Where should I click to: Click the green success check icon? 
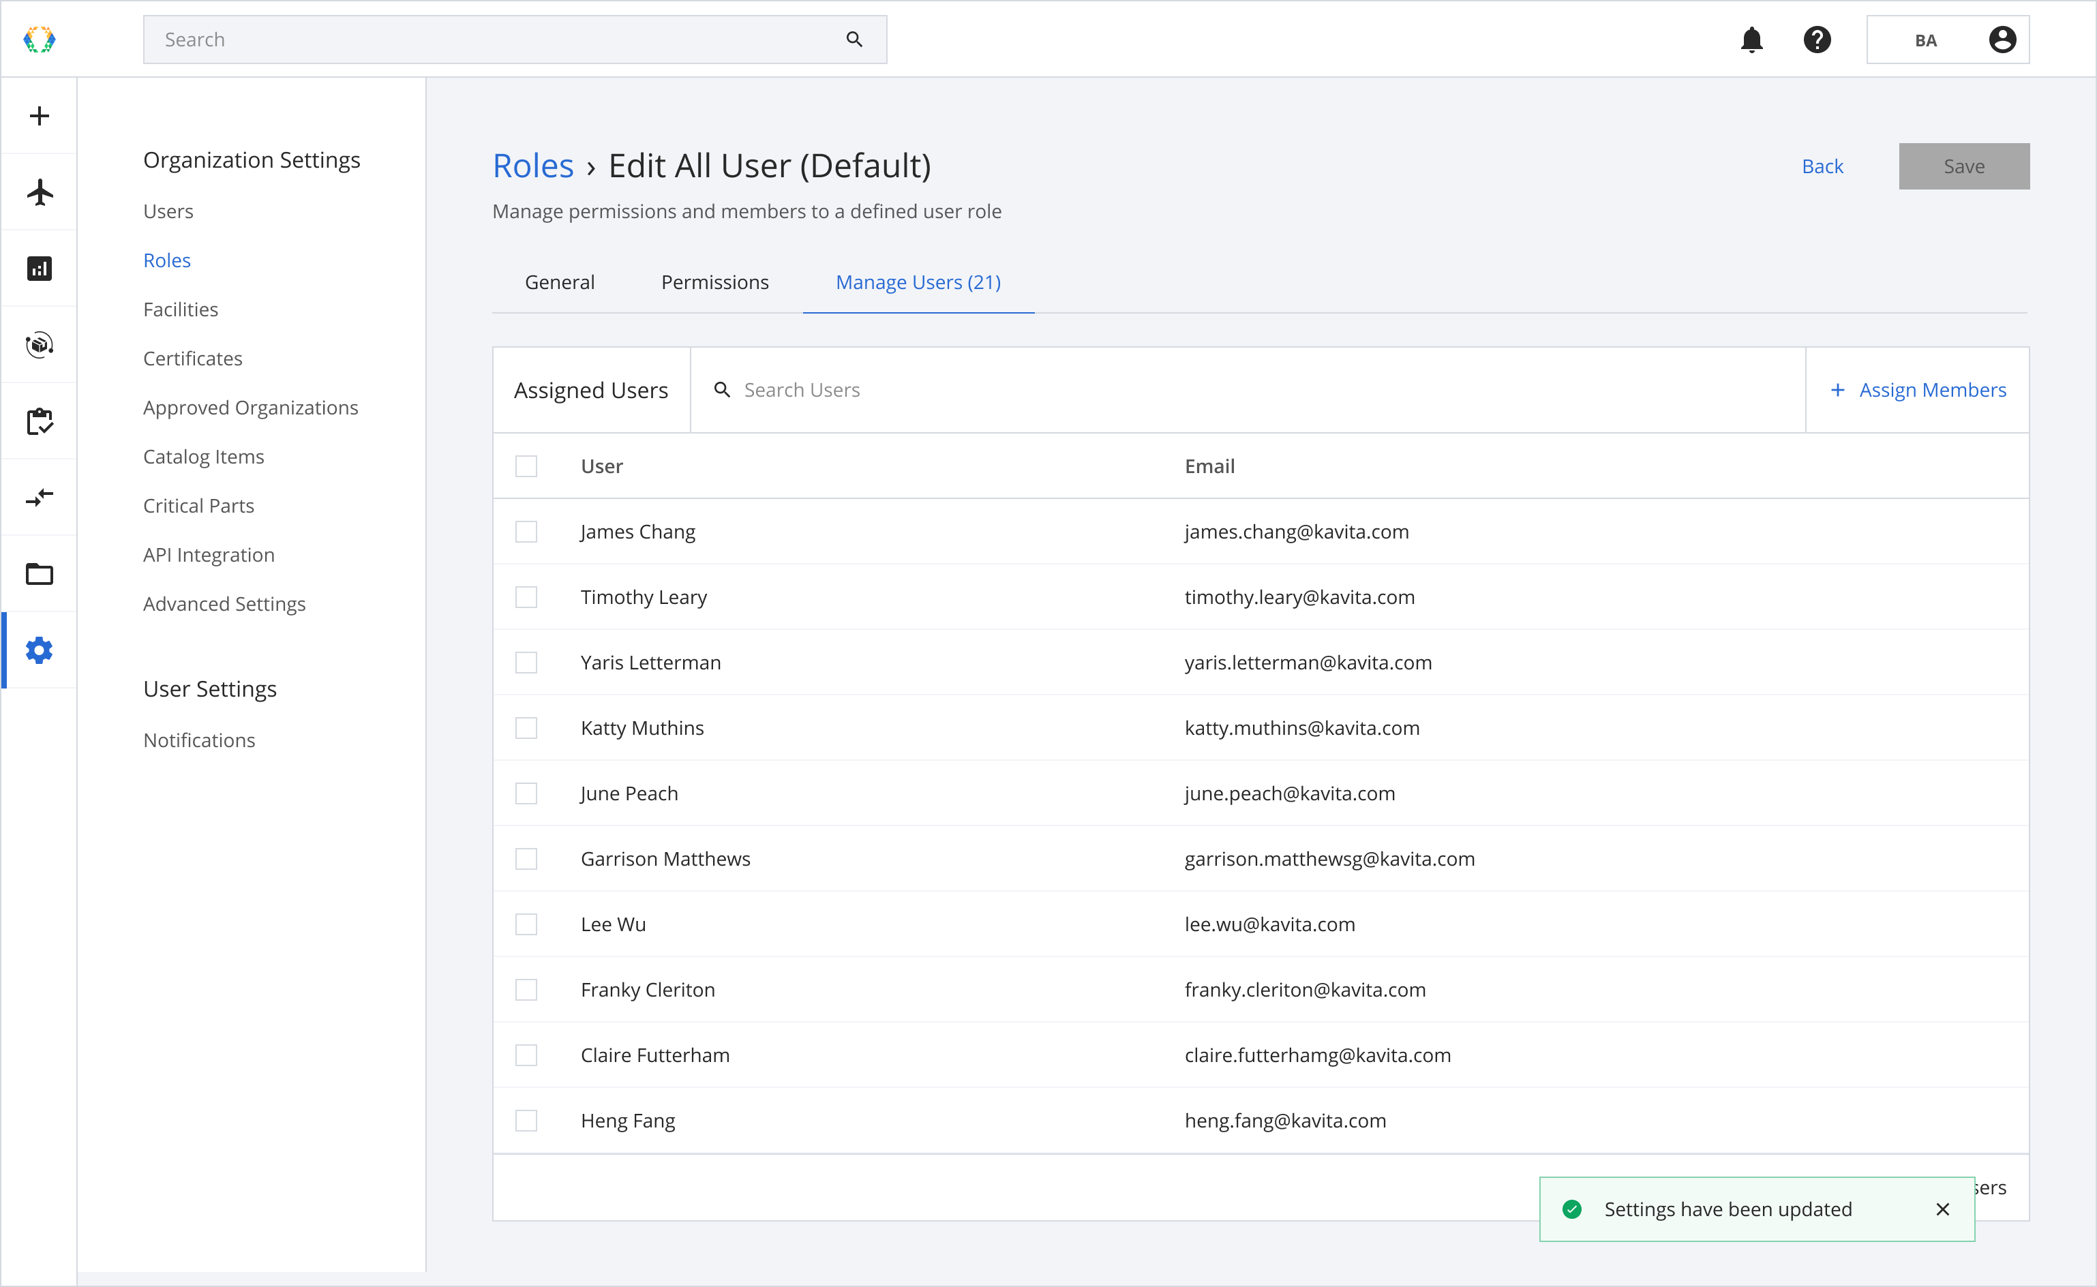[1572, 1209]
